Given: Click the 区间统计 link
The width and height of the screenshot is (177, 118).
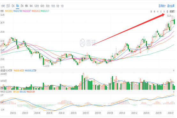Looking at the screenshot, I should click(x=162, y=6).
